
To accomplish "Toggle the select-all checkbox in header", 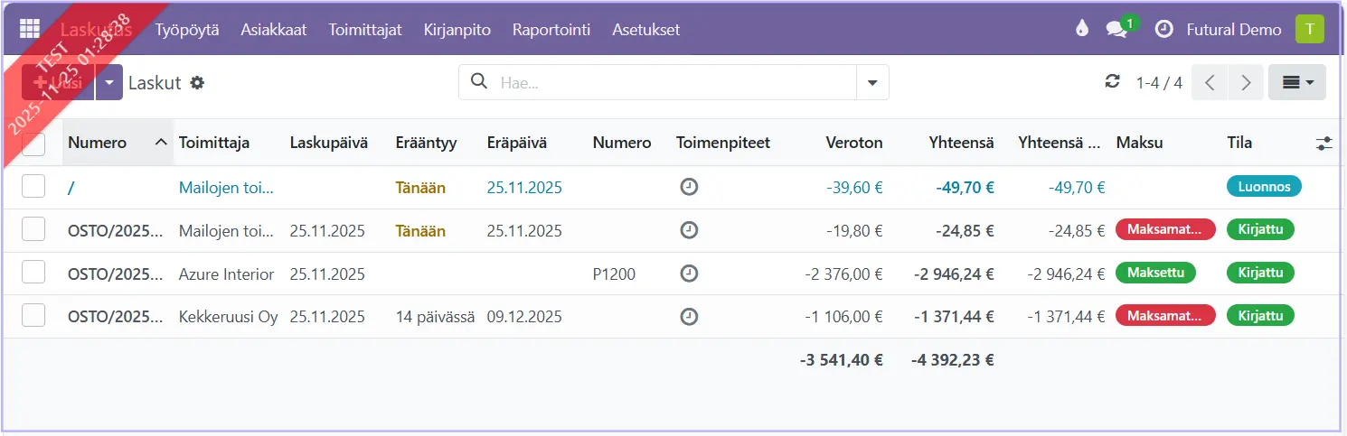I will (33, 143).
